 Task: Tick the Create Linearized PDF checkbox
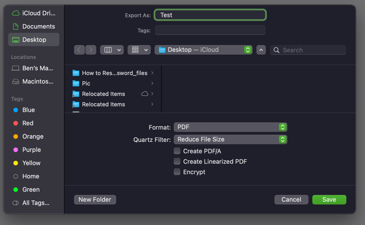coord(177,161)
